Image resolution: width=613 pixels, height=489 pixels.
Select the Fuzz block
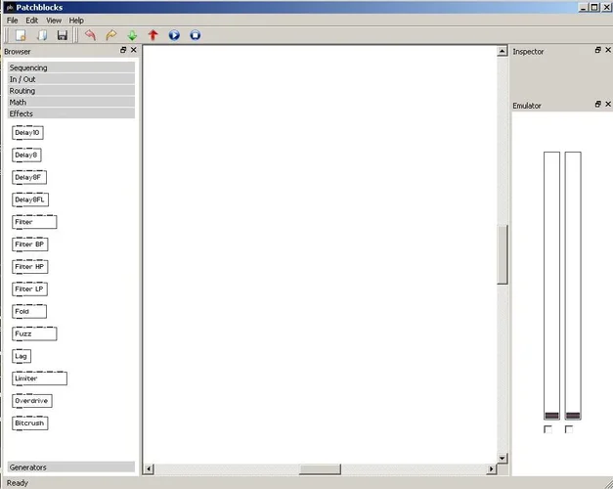[34, 333]
